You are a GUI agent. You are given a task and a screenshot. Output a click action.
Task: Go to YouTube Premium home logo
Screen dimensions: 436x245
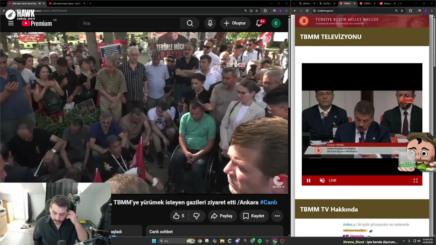click(37, 23)
